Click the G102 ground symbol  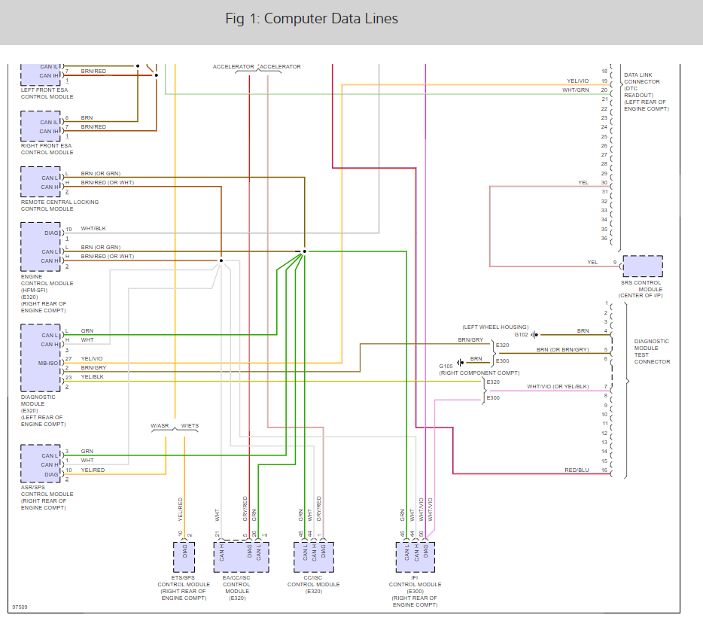[x=534, y=334]
